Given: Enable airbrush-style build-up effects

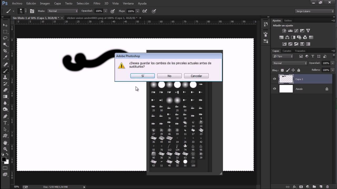Looking at the screenshot, I should click(x=145, y=11).
